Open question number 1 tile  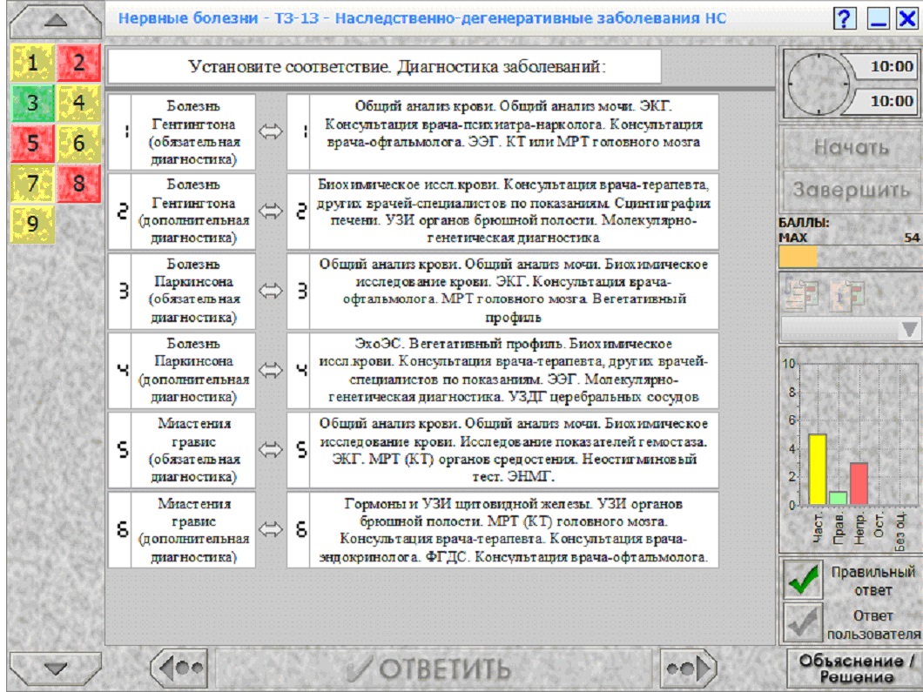pos(32,63)
